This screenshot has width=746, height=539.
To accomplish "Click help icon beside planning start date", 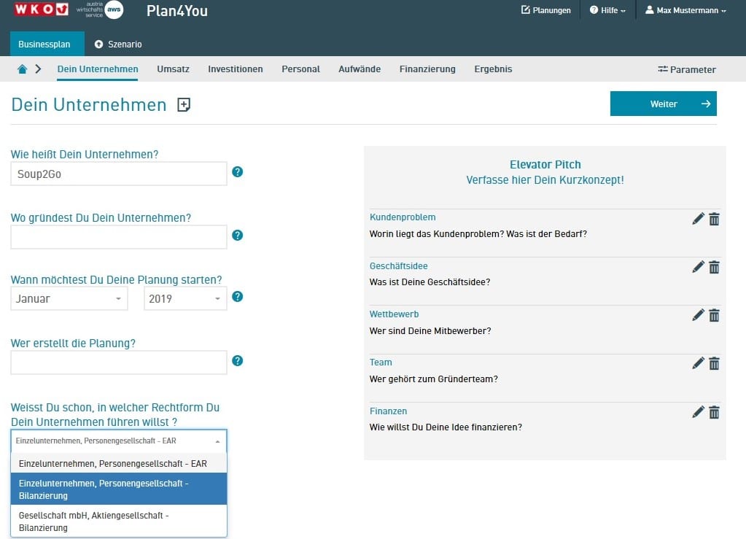I will pos(237,297).
